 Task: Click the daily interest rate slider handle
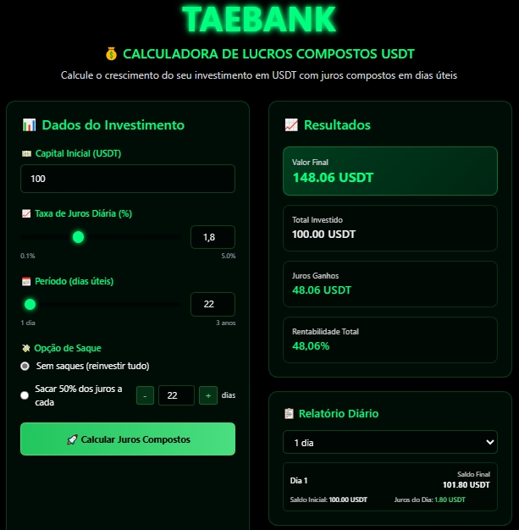click(x=79, y=237)
